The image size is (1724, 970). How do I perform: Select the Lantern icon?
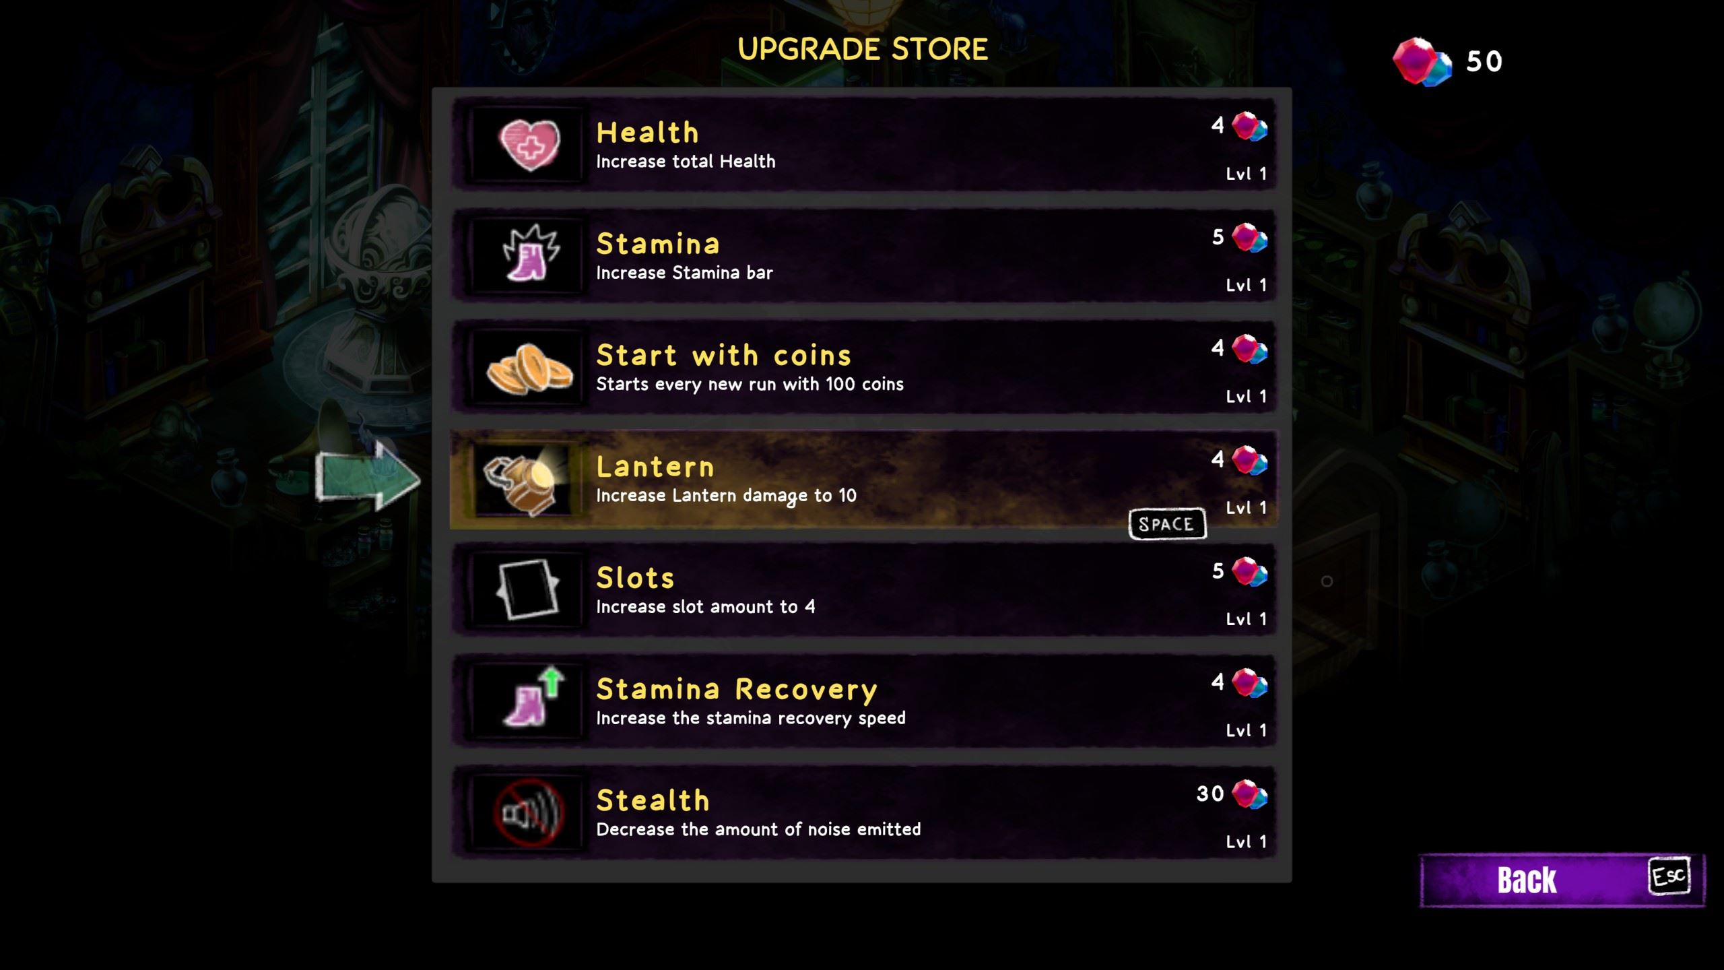pos(527,480)
